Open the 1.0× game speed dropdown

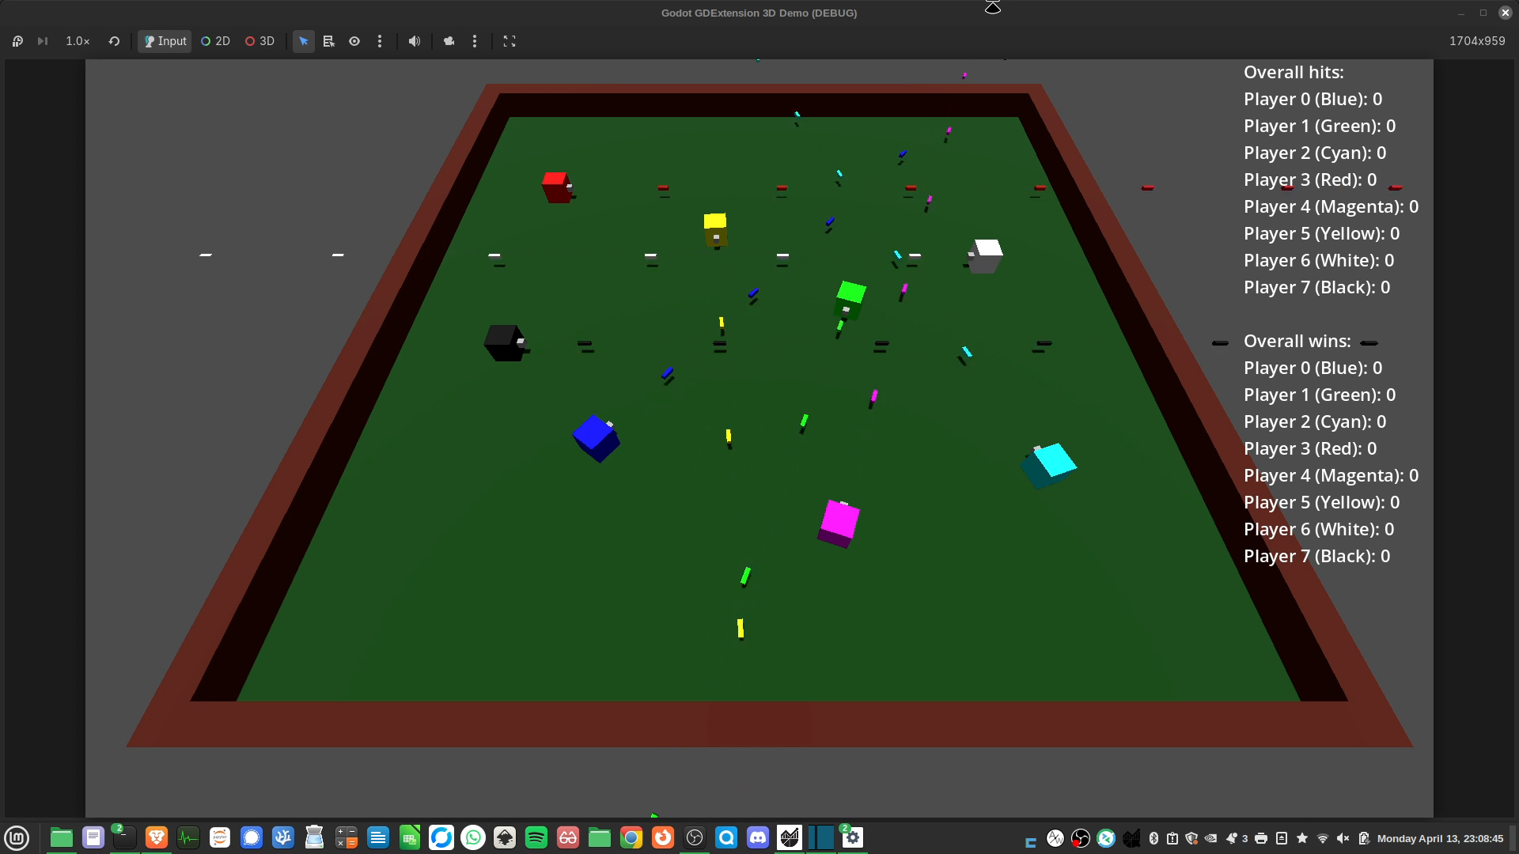tap(78, 41)
